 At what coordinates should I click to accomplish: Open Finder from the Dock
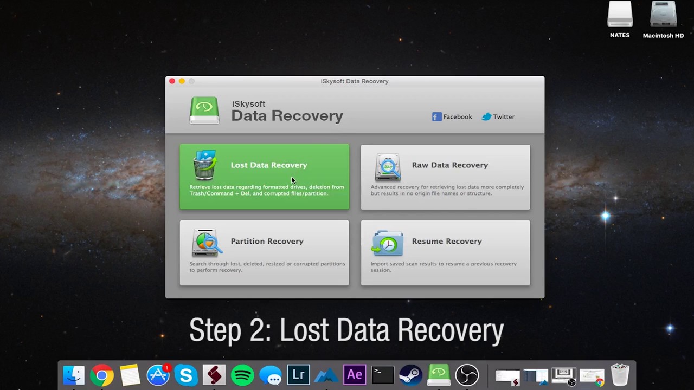coord(74,375)
